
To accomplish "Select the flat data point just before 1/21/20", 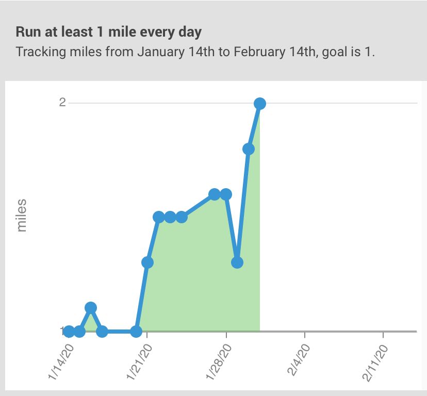I will tap(136, 332).
